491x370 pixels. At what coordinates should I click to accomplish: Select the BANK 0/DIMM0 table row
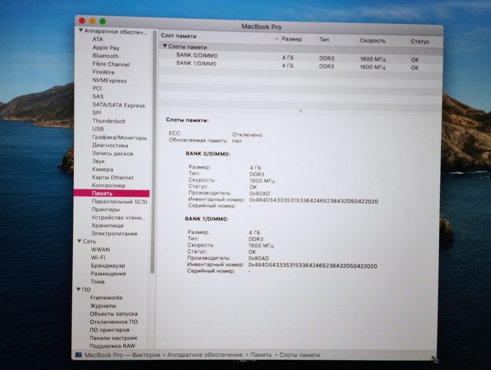(x=300, y=57)
